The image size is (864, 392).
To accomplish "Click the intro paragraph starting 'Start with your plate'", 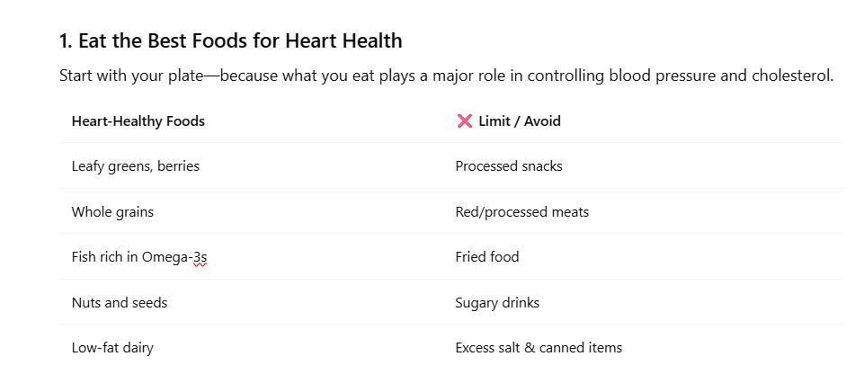I will 446,76.
